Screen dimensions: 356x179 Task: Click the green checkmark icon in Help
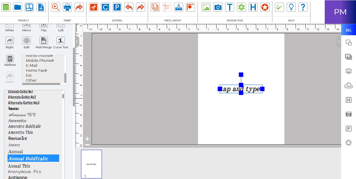tap(279, 7)
